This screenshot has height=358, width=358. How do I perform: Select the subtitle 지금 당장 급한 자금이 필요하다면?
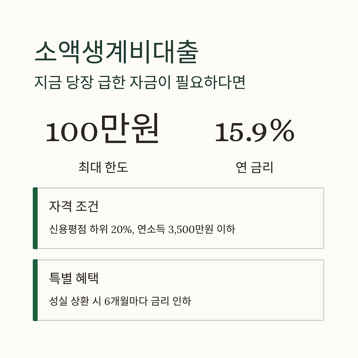tap(140, 82)
